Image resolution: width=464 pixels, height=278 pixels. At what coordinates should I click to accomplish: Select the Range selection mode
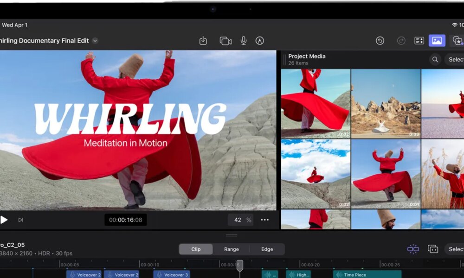(x=232, y=249)
